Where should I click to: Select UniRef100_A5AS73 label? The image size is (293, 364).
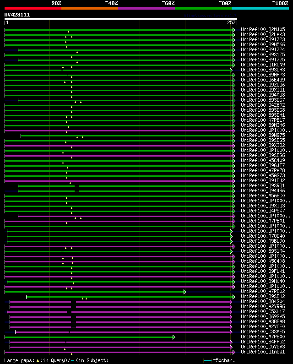coord(263,175)
